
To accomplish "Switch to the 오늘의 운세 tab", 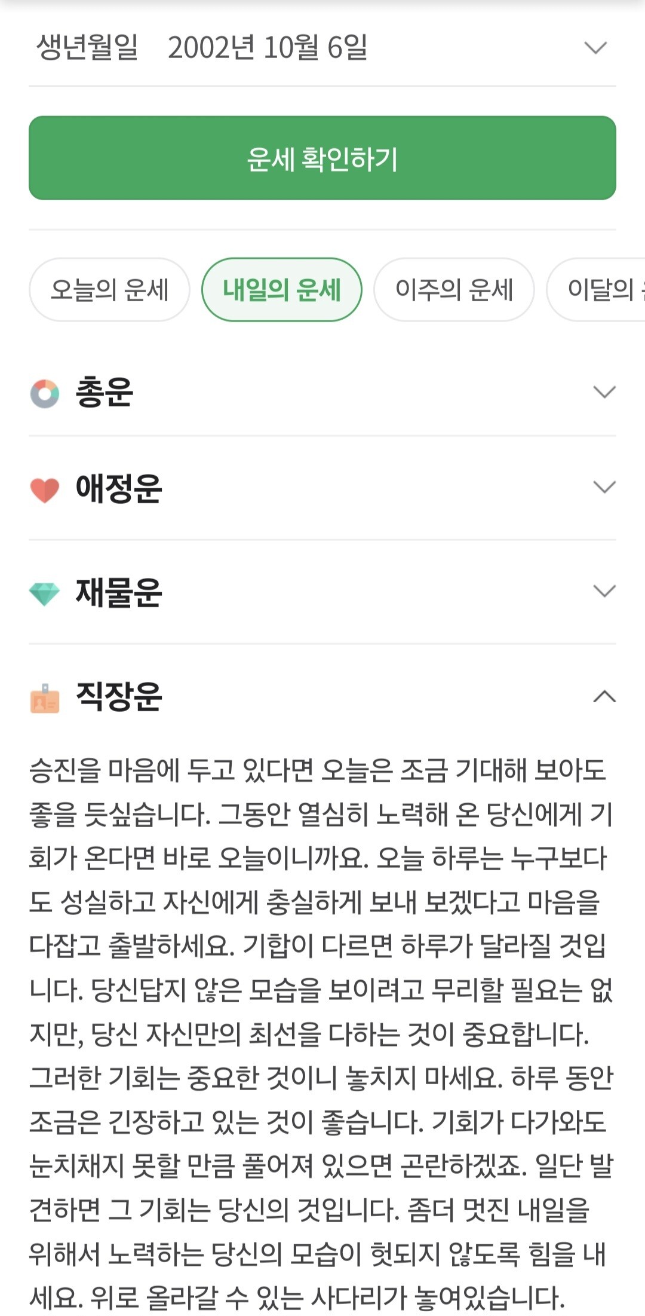I will pyautogui.click(x=109, y=290).
